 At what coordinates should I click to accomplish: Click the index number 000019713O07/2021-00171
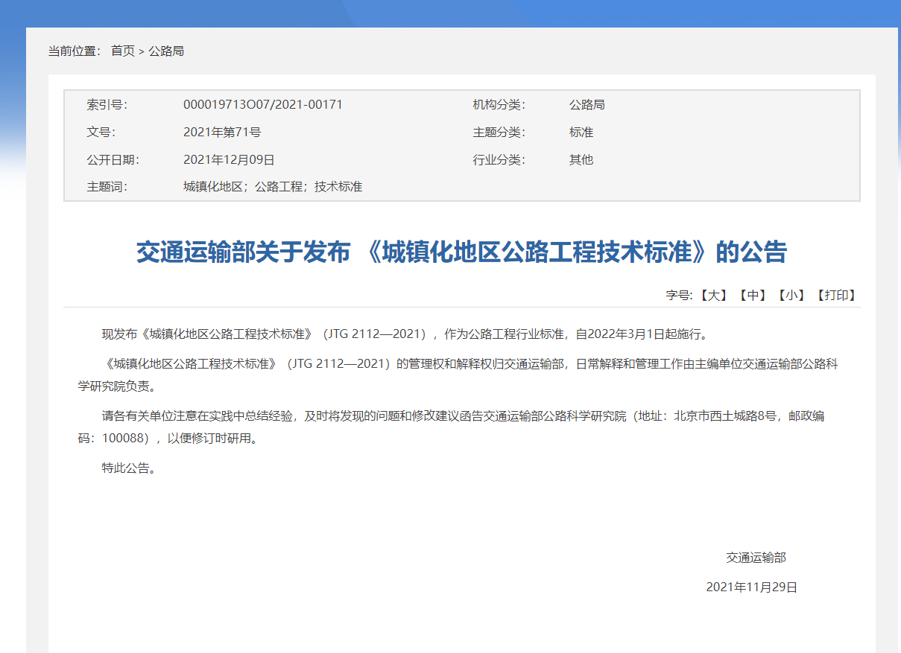pos(262,104)
